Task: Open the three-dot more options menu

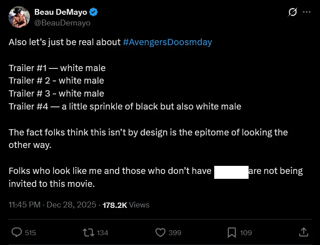Action: click(x=307, y=12)
